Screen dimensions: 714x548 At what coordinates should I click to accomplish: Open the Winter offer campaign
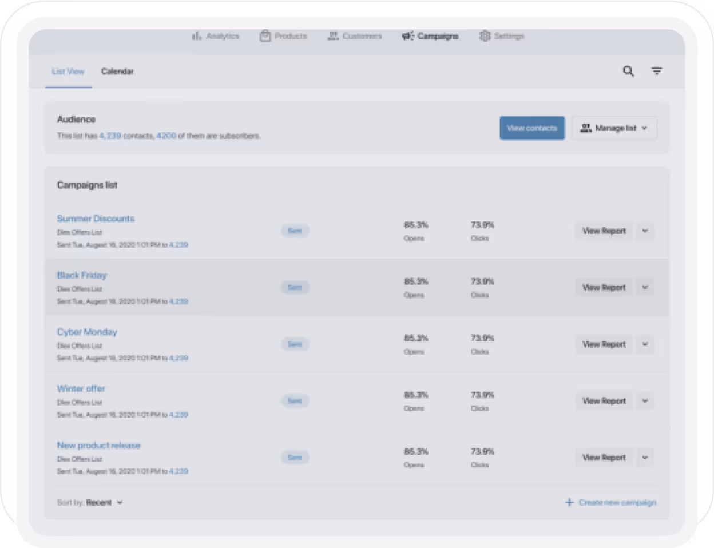point(81,388)
